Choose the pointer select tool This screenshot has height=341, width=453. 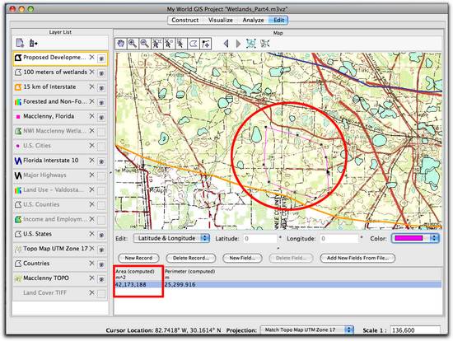(x=181, y=44)
